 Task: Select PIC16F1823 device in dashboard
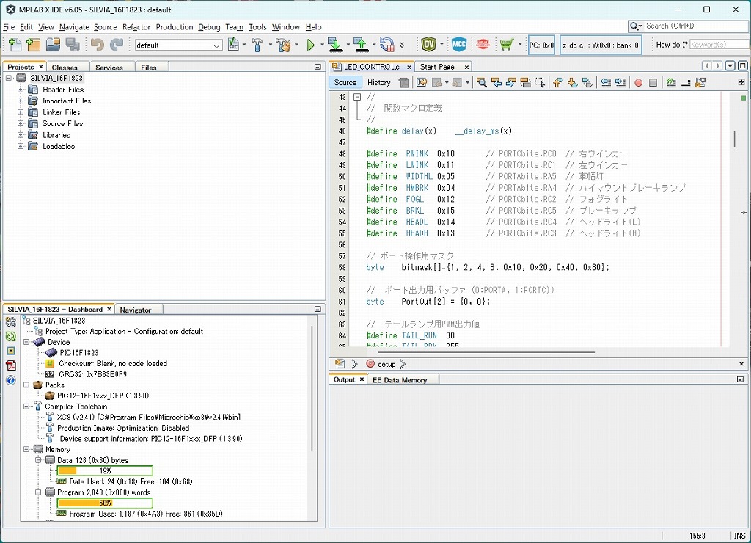[79, 353]
